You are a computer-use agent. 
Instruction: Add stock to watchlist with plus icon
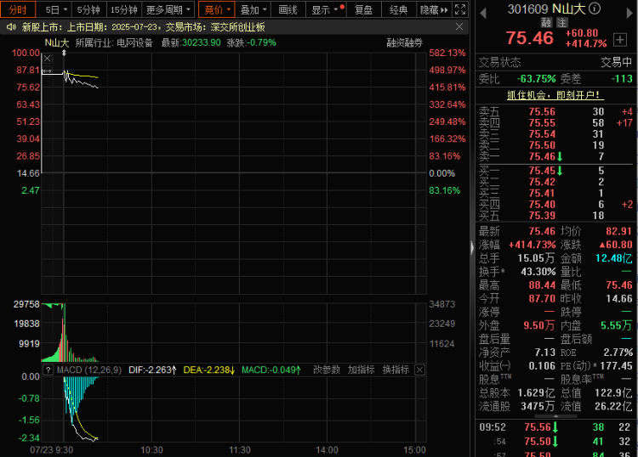coord(619,39)
